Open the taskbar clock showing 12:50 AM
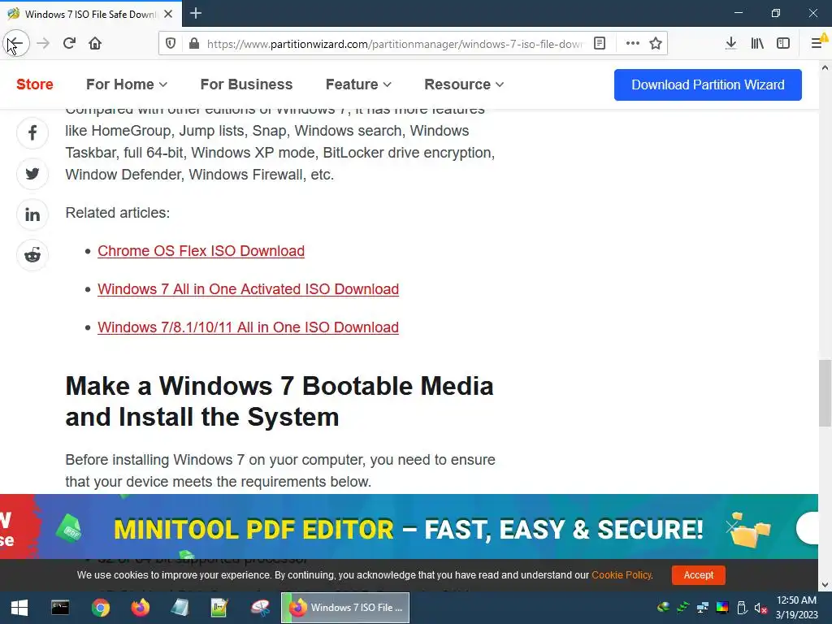Screen dimensions: 832x624 pos(796,608)
